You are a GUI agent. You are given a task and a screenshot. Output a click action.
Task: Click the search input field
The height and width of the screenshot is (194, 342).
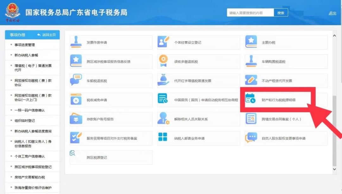(250, 13)
